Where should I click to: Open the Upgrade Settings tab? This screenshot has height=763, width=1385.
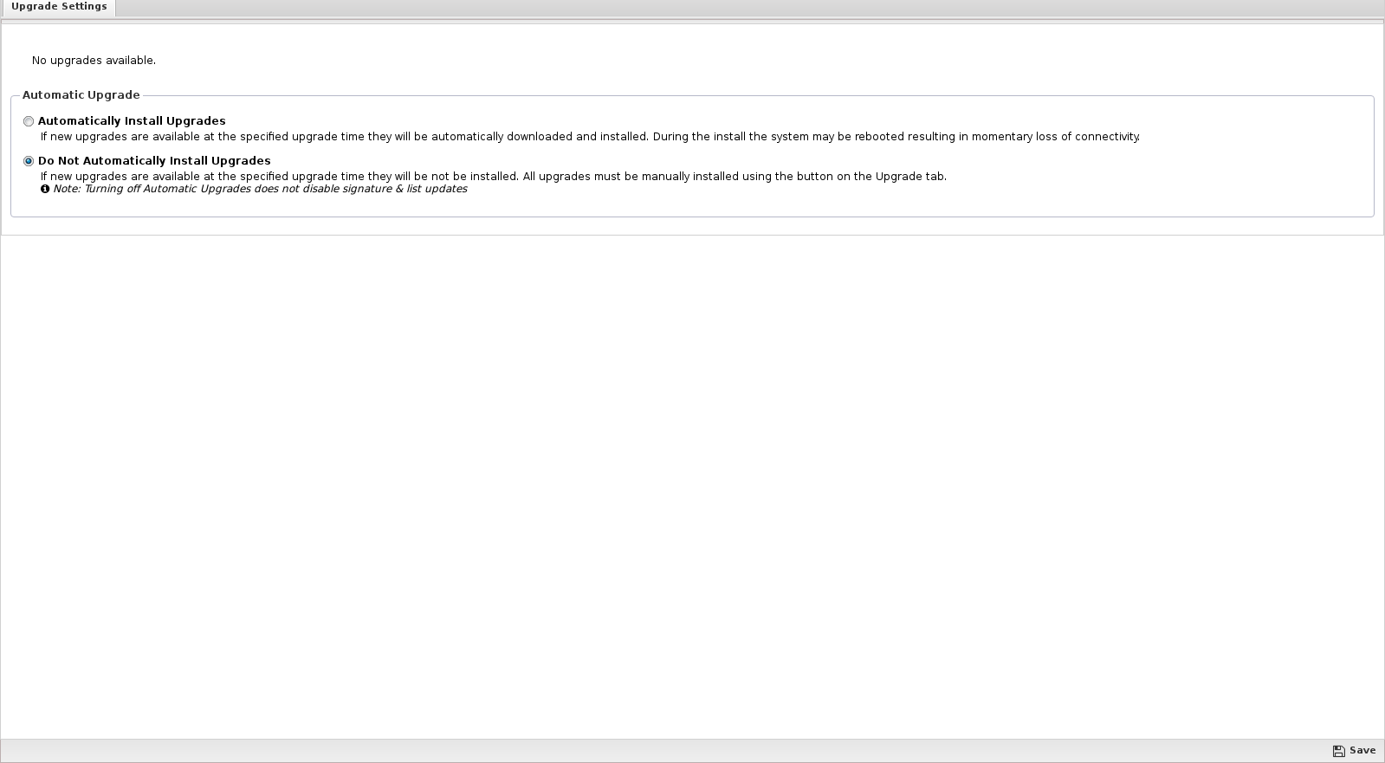58,7
